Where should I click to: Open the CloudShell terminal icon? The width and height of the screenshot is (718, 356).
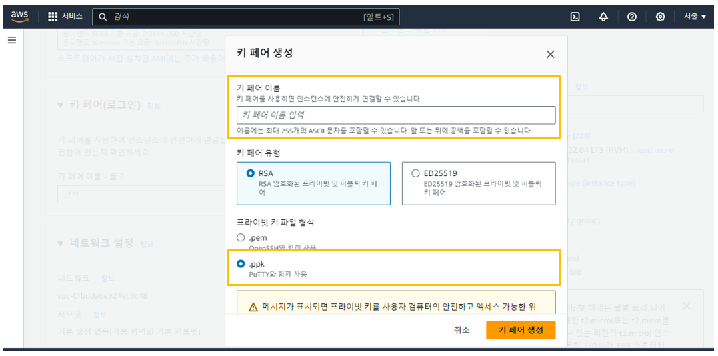click(x=575, y=17)
